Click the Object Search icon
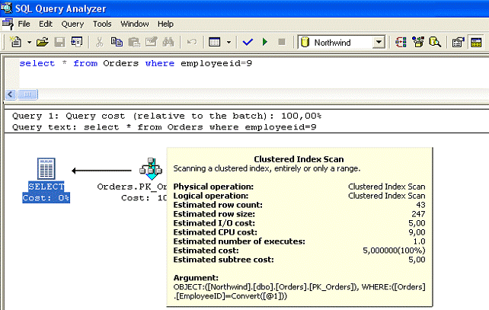 (435, 43)
